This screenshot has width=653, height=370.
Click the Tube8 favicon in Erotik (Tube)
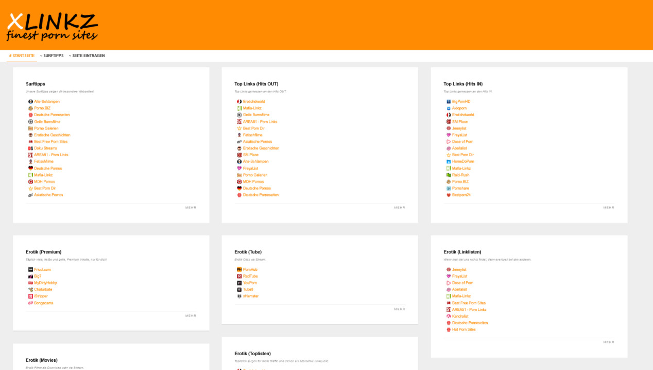pos(239,289)
